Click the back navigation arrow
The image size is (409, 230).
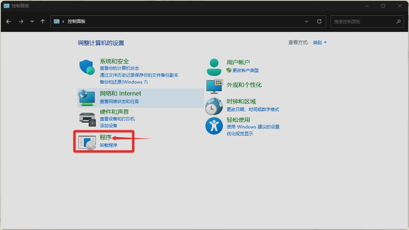pos(9,22)
